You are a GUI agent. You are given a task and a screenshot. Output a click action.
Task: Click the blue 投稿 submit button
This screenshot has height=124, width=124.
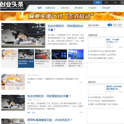pyautogui.click(x=97, y=2)
